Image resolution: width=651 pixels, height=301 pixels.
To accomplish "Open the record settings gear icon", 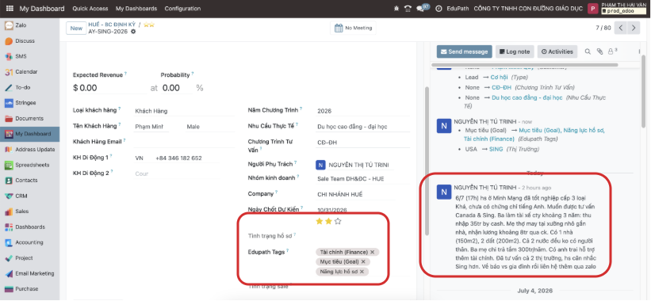I will (133, 32).
